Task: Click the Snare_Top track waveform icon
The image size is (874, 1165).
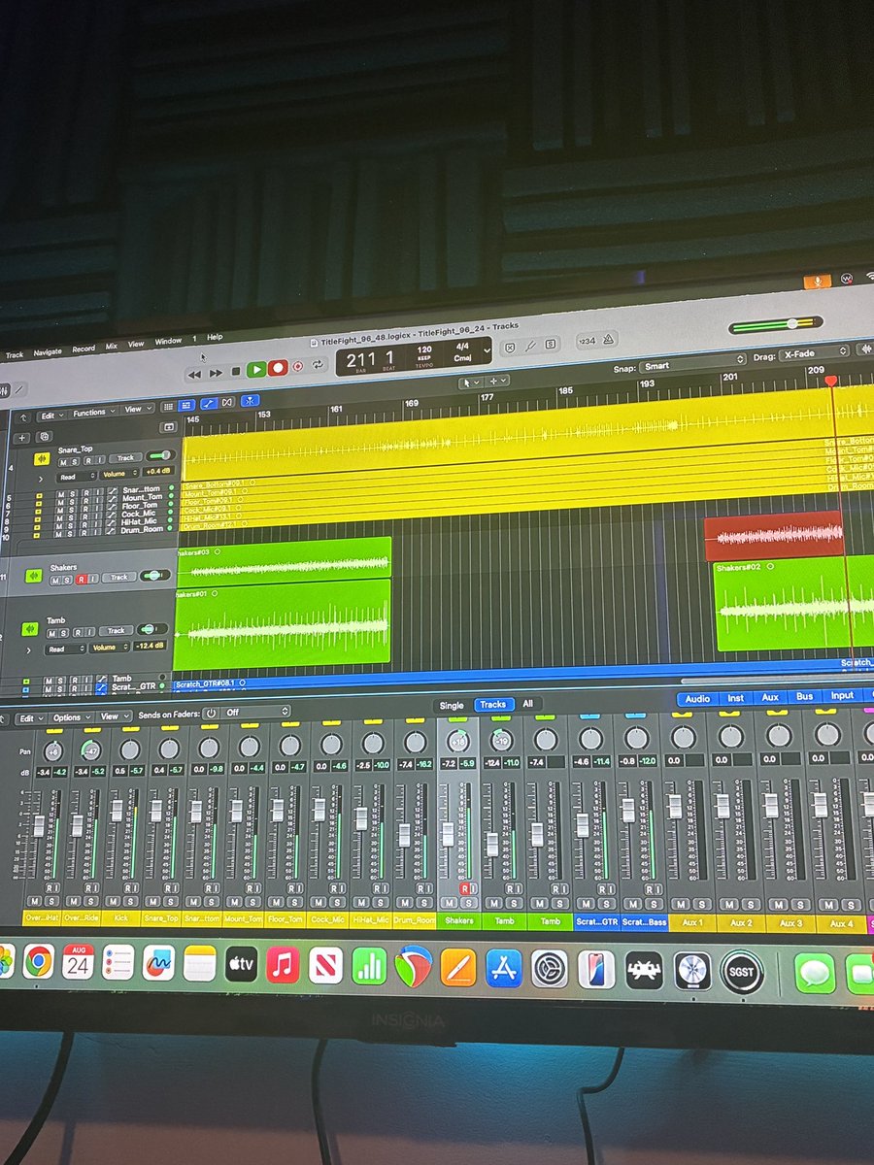Action: pyautogui.click(x=42, y=459)
